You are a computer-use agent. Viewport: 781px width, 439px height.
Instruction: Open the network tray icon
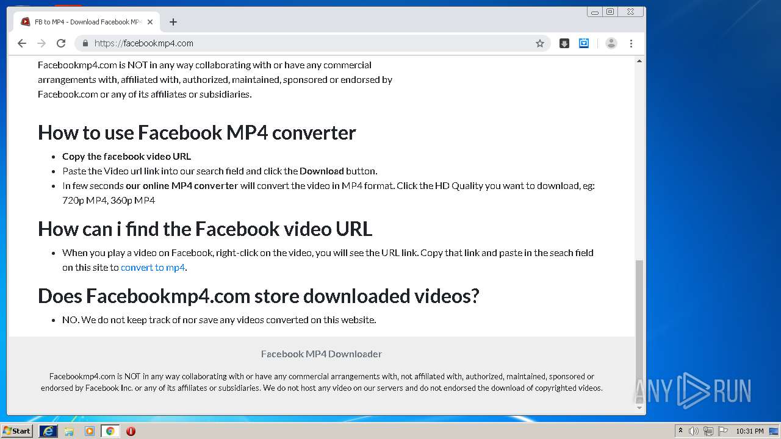(x=708, y=431)
